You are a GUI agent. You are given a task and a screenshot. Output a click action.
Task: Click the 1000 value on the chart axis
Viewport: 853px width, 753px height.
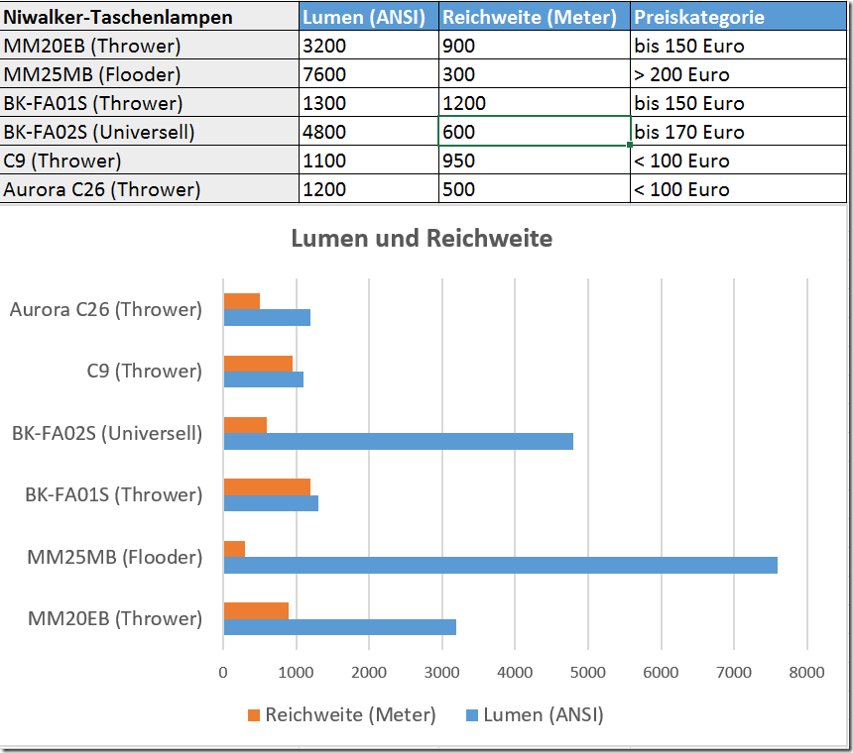coord(296,673)
